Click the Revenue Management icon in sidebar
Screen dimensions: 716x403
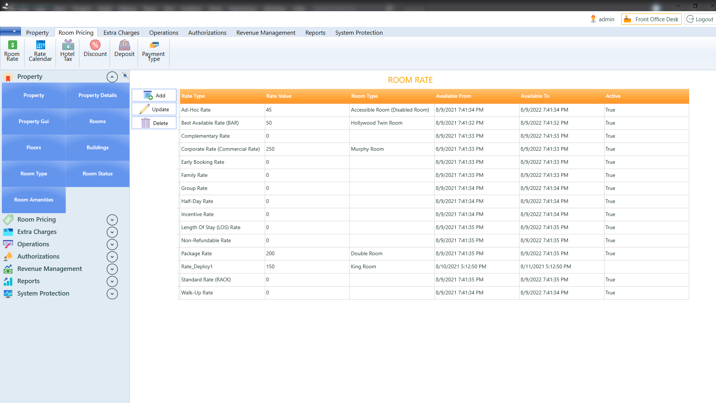click(8, 269)
